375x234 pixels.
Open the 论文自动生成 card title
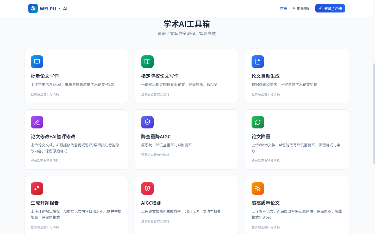point(266,76)
